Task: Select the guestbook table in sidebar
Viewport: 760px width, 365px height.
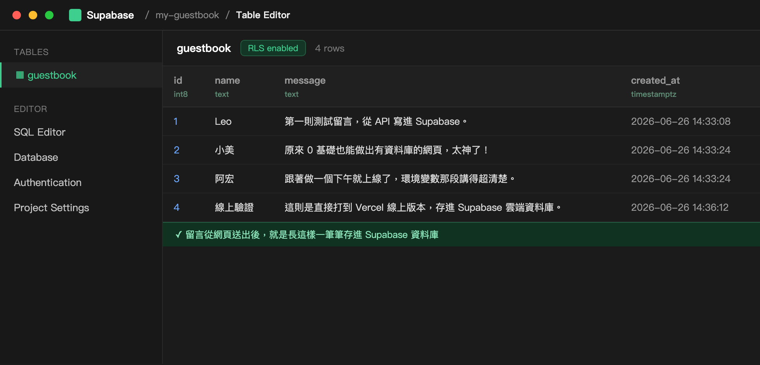Action: coord(81,75)
